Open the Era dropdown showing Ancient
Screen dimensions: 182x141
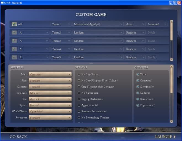pyautogui.click(x=50, y=99)
